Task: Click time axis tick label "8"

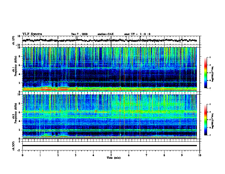Action: coord(164,155)
